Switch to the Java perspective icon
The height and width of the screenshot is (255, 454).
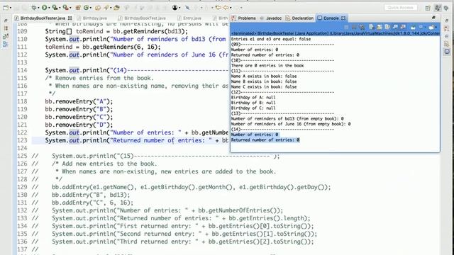pos(438,8)
